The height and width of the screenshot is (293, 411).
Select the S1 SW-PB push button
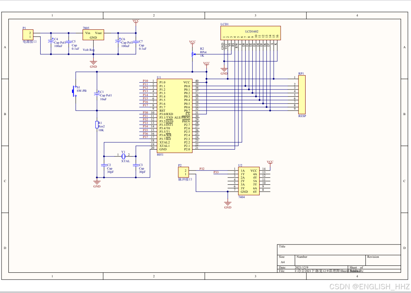tap(74, 91)
